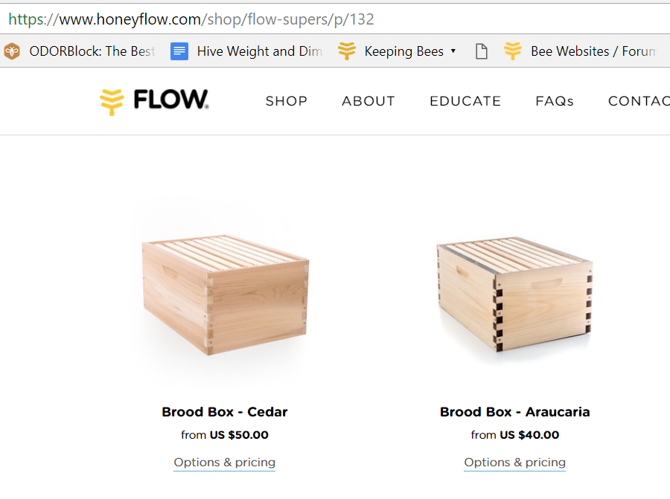Open the Hive Weight document bookmark icon

pyautogui.click(x=179, y=51)
